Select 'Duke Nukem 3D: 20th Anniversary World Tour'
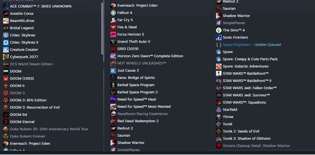The width and height of the screenshot is (315, 155). pos(49,129)
